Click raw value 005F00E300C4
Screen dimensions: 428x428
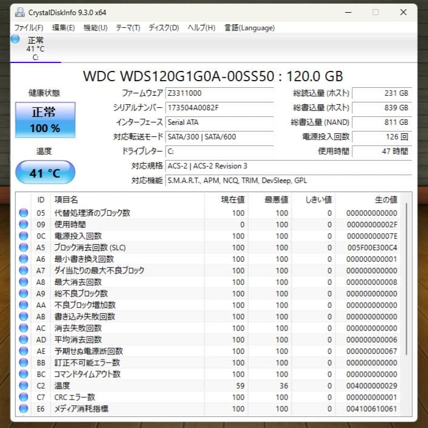coord(372,247)
